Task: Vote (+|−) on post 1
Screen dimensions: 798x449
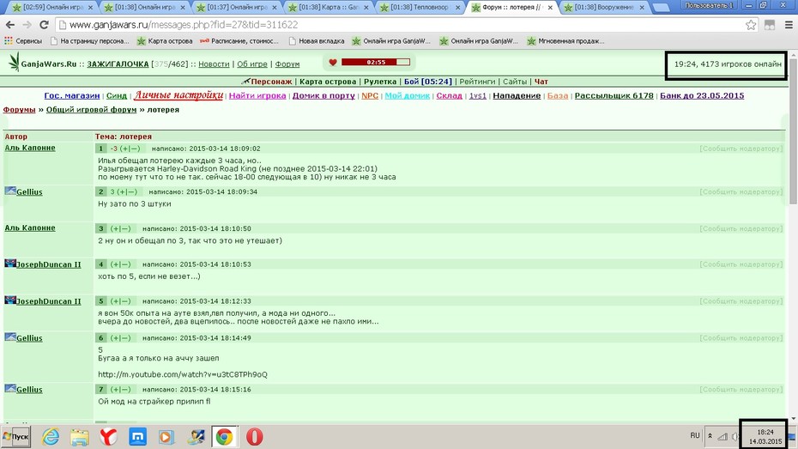Action: 130,149
